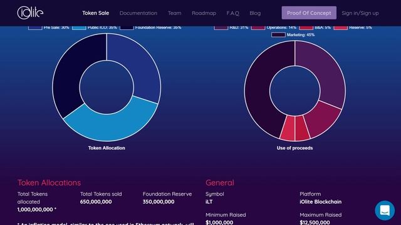Toggle Pre Sale legend swatch

pos(35,27)
